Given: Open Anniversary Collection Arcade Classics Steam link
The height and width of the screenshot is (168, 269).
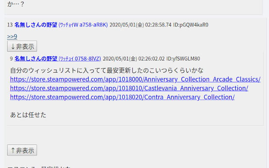Looking at the screenshot, I should (x=135, y=79).
